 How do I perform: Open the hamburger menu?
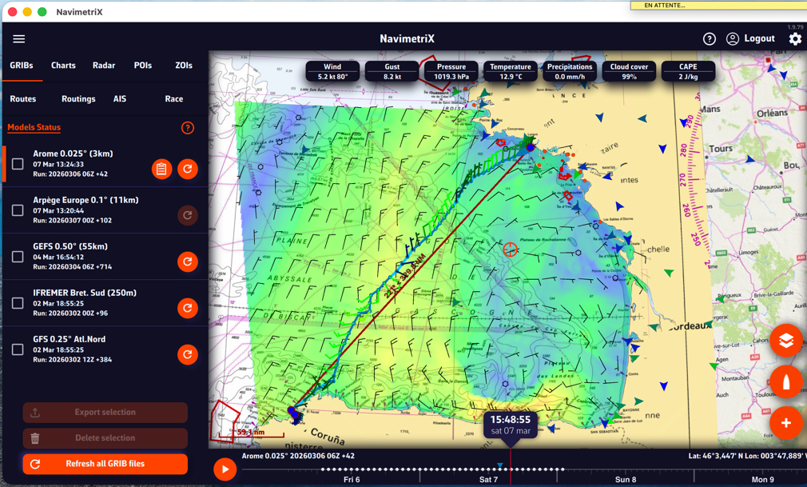tap(19, 39)
